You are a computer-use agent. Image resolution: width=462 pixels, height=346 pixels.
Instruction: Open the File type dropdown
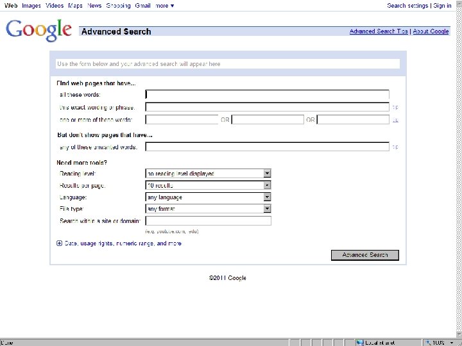208,209
